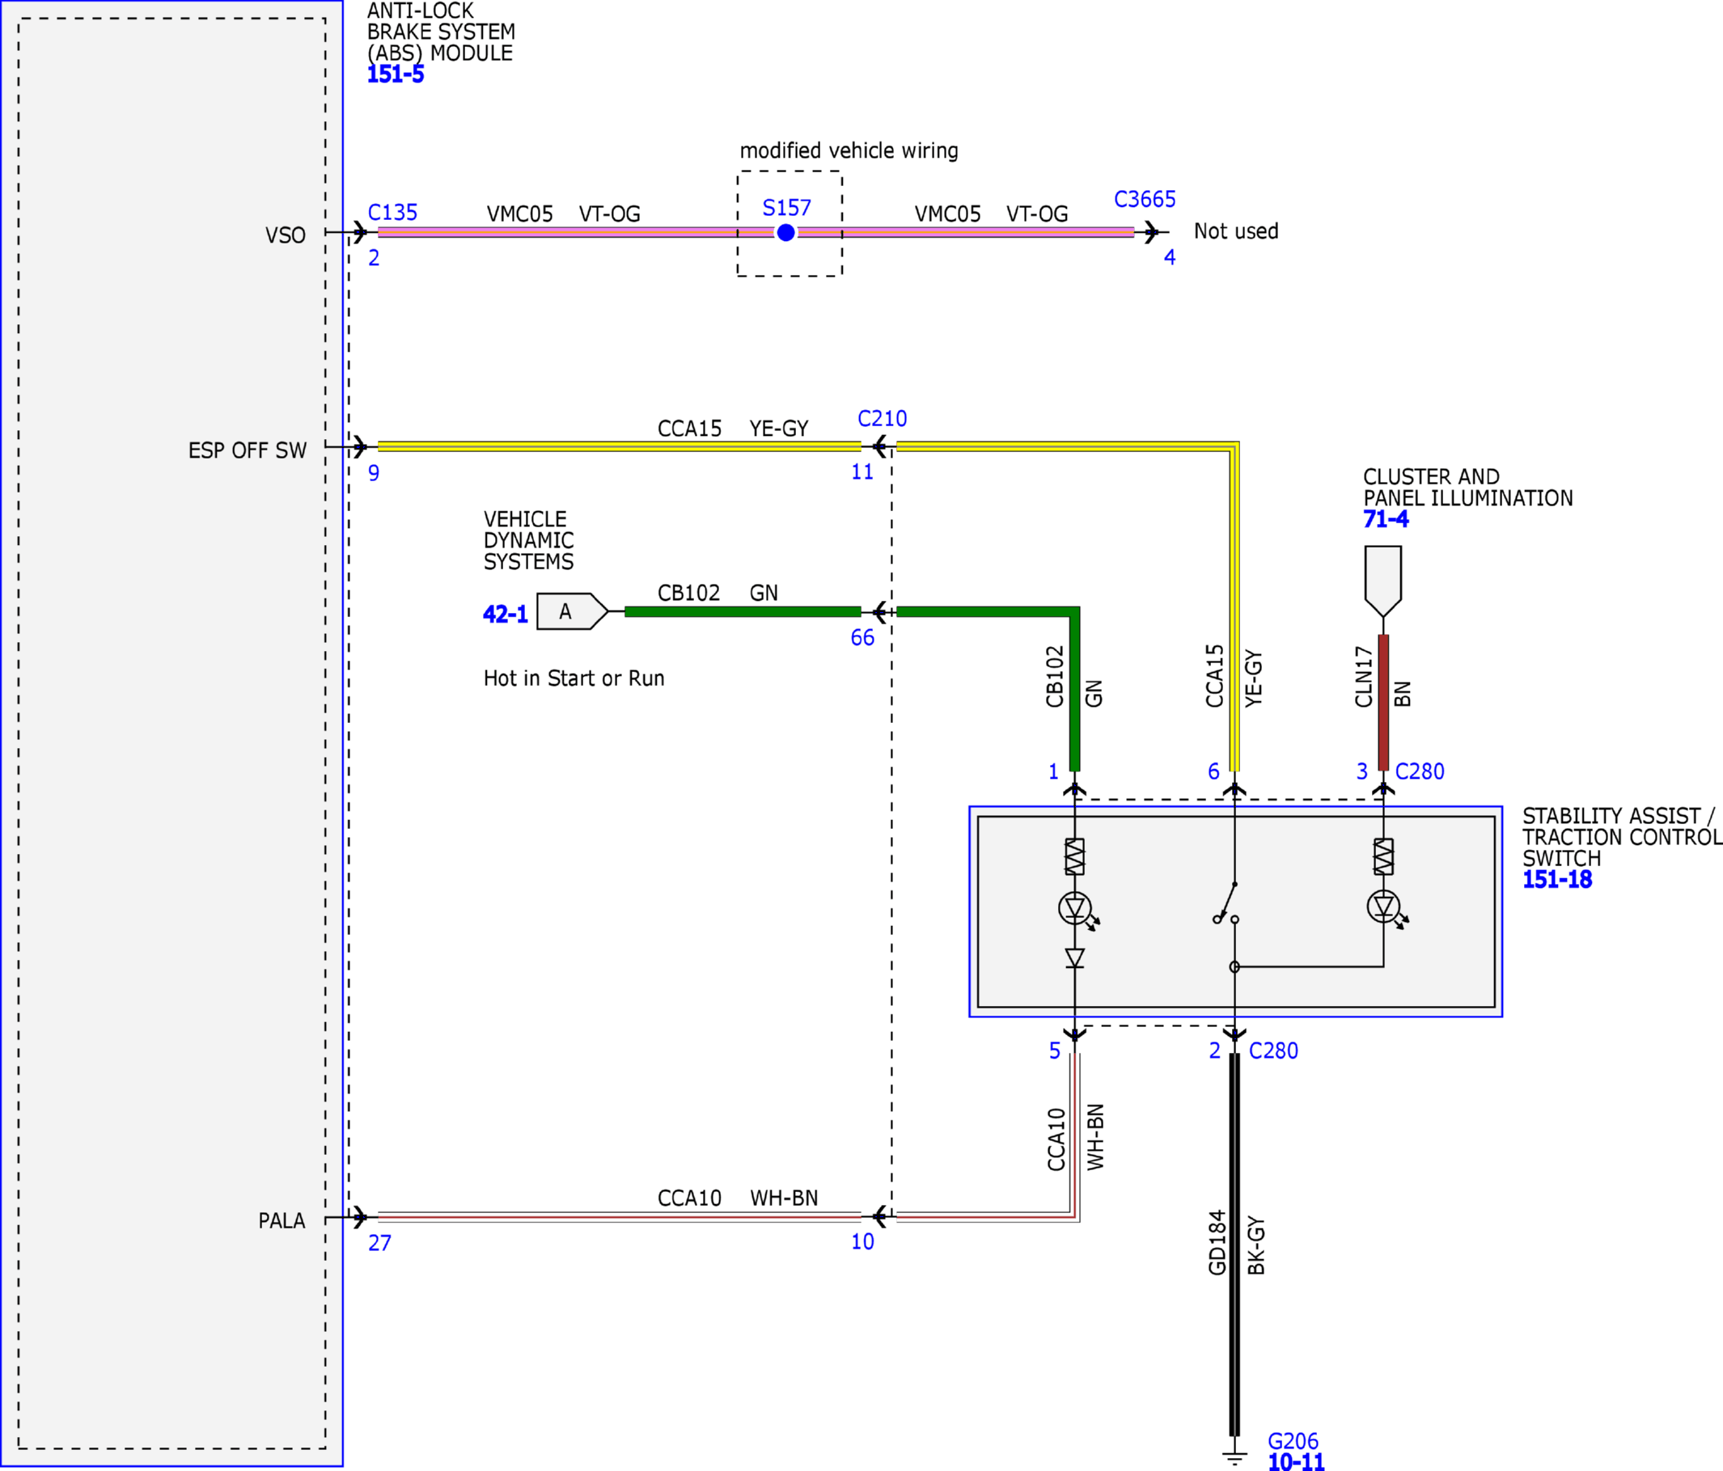Select the black GD184 BK-GY ground wire

click(1235, 1244)
